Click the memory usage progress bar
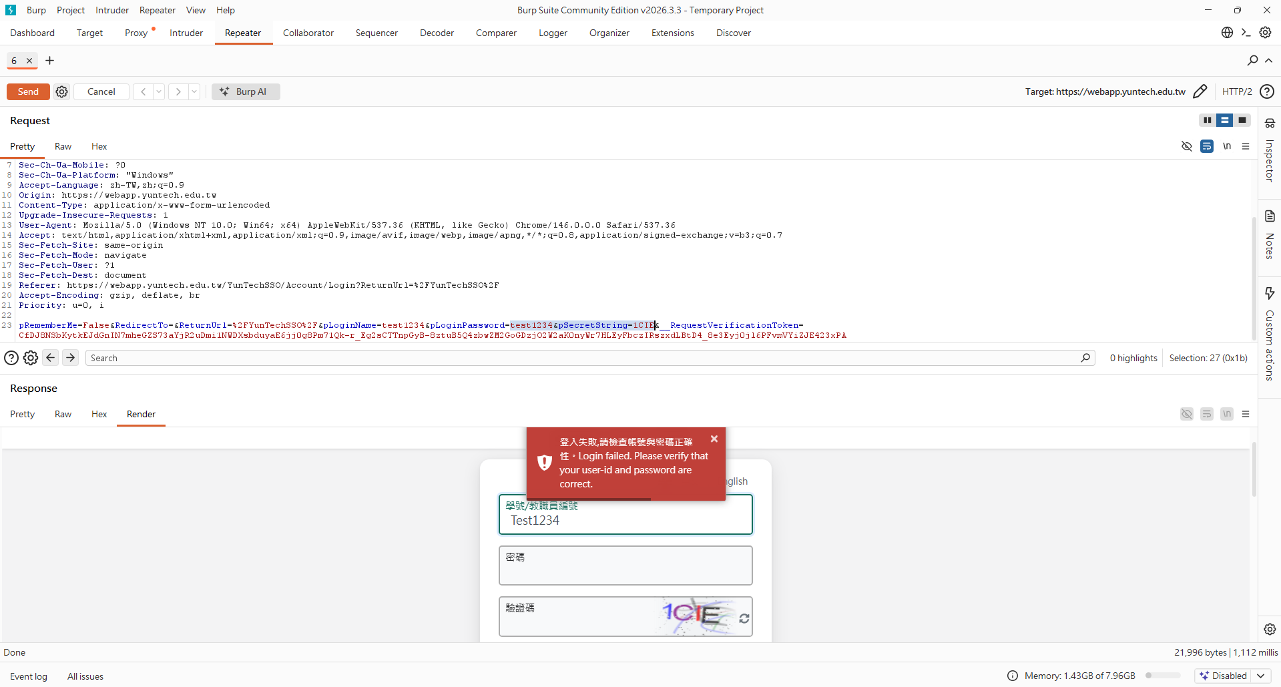This screenshot has height=687, width=1281. [x=1163, y=676]
